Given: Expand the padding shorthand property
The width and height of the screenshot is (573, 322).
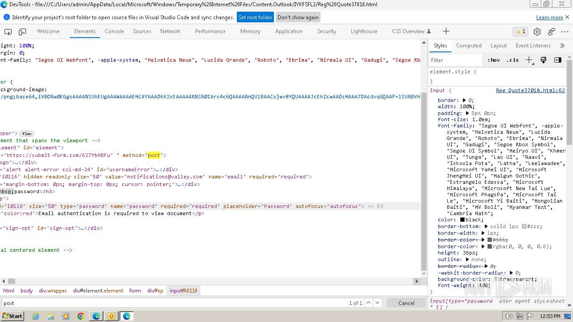Looking at the screenshot, I should pyautogui.click(x=467, y=114).
